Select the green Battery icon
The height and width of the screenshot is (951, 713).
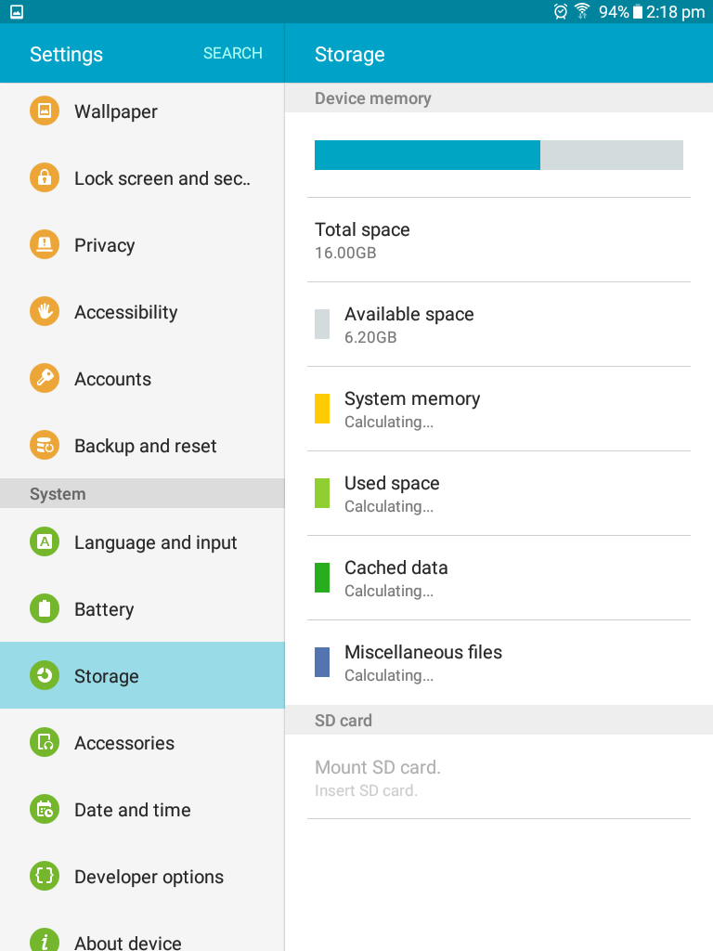click(45, 608)
